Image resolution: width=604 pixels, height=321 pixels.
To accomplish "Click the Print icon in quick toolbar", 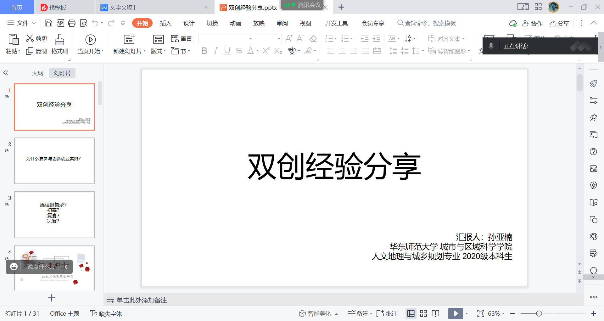I will pyautogui.click(x=72, y=23).
